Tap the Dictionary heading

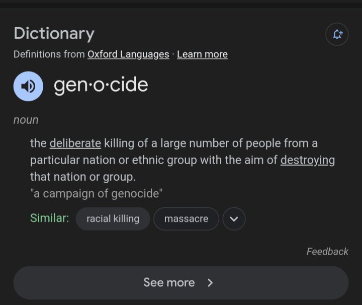click(54, 34)
